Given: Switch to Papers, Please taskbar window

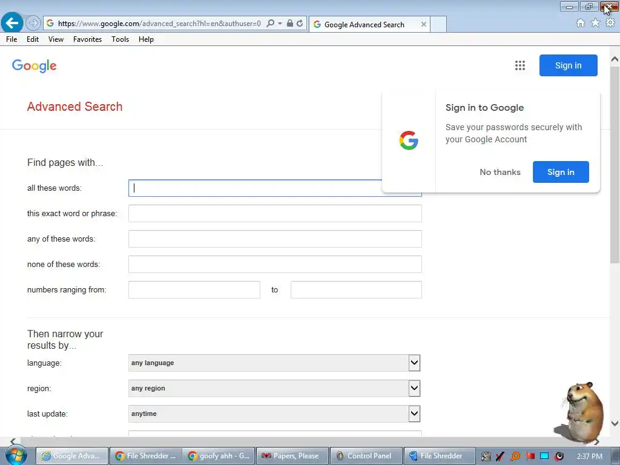Looking at the screenshot, I should tap(292, 456).
